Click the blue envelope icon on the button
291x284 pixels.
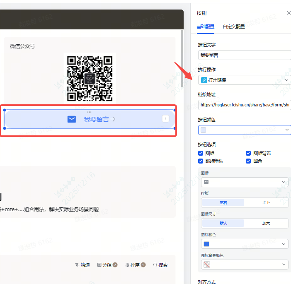click(72, 119)
